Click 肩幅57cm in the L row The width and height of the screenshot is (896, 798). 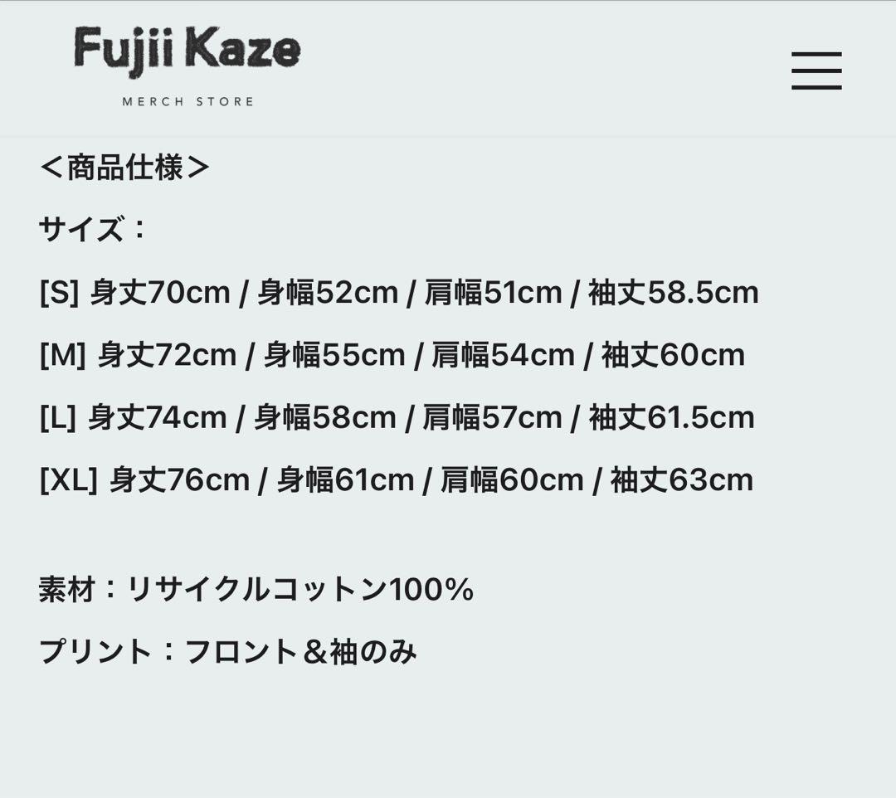point(492,417)
